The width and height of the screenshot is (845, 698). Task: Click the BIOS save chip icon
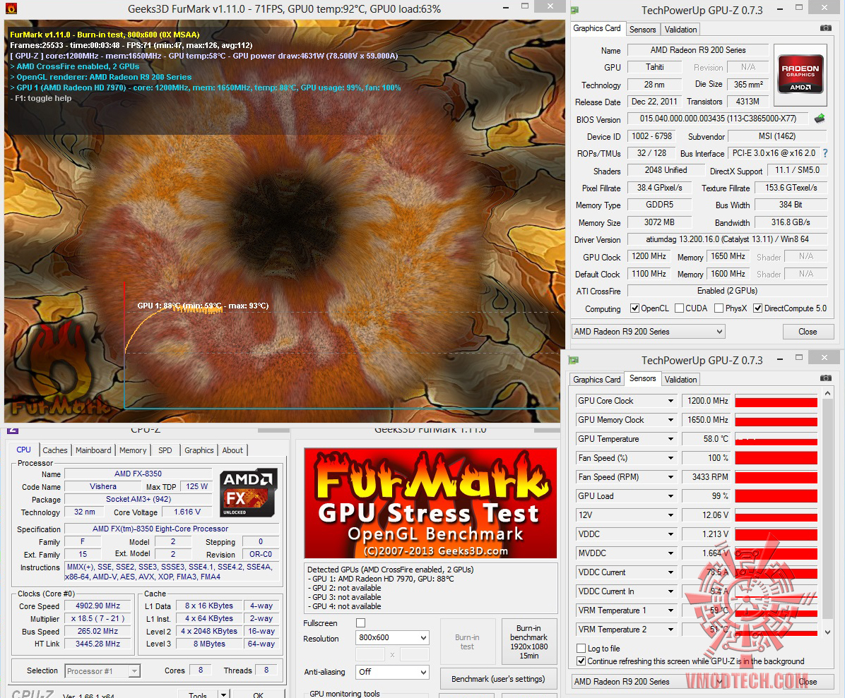point(820,119)
